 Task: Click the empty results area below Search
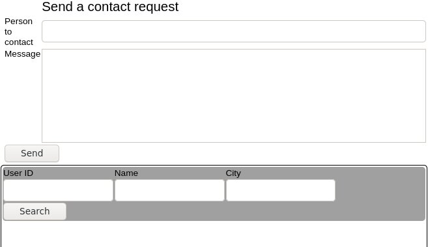(214, 233)
